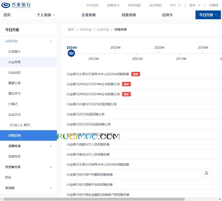Click 首页 in the breadcrumb

click(71, 29)
